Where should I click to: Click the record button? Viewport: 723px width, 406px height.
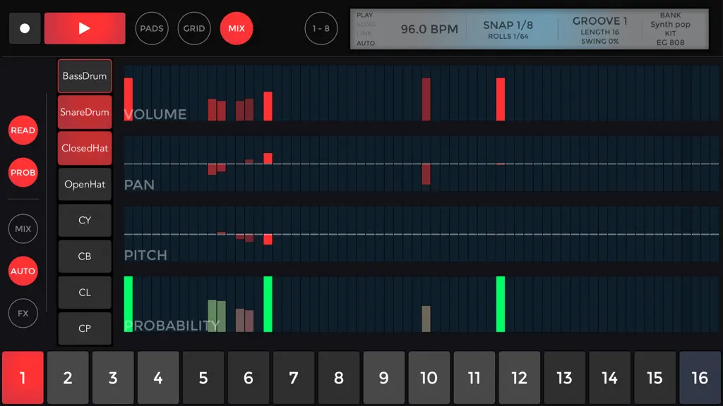point(25,28)
